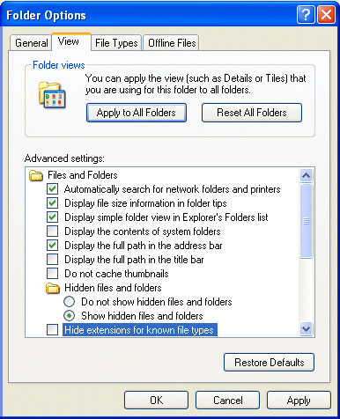This screenshot has height=419, width=340.
Task: Click the Advanced settings scrollbar thumb
Action: 307,221
